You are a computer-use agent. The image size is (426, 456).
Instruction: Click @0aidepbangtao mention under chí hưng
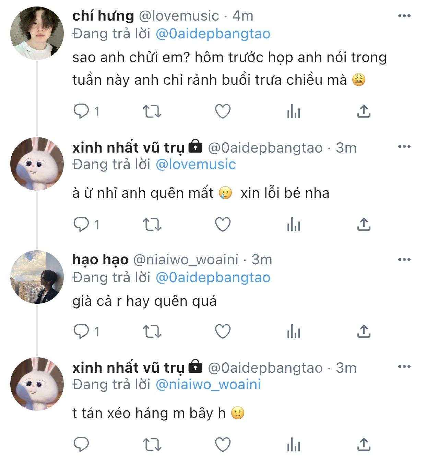coord(213,34)
